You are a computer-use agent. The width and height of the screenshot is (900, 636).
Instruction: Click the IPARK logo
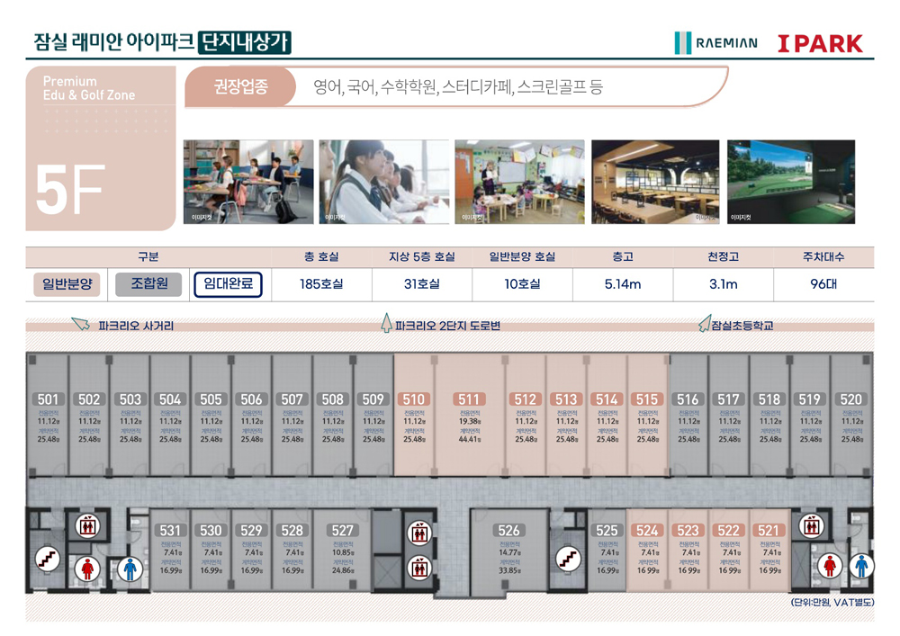(x=820, y=43)
